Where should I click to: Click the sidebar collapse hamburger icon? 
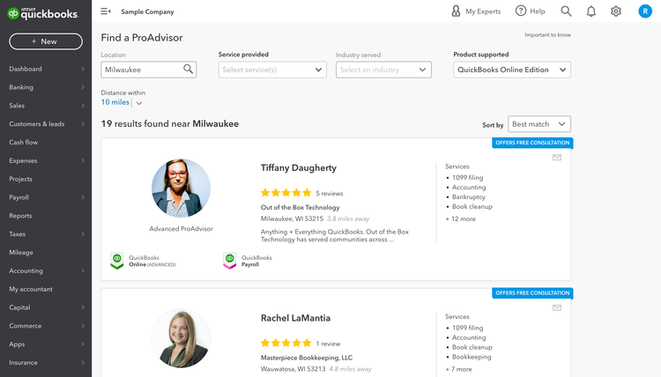106,11
